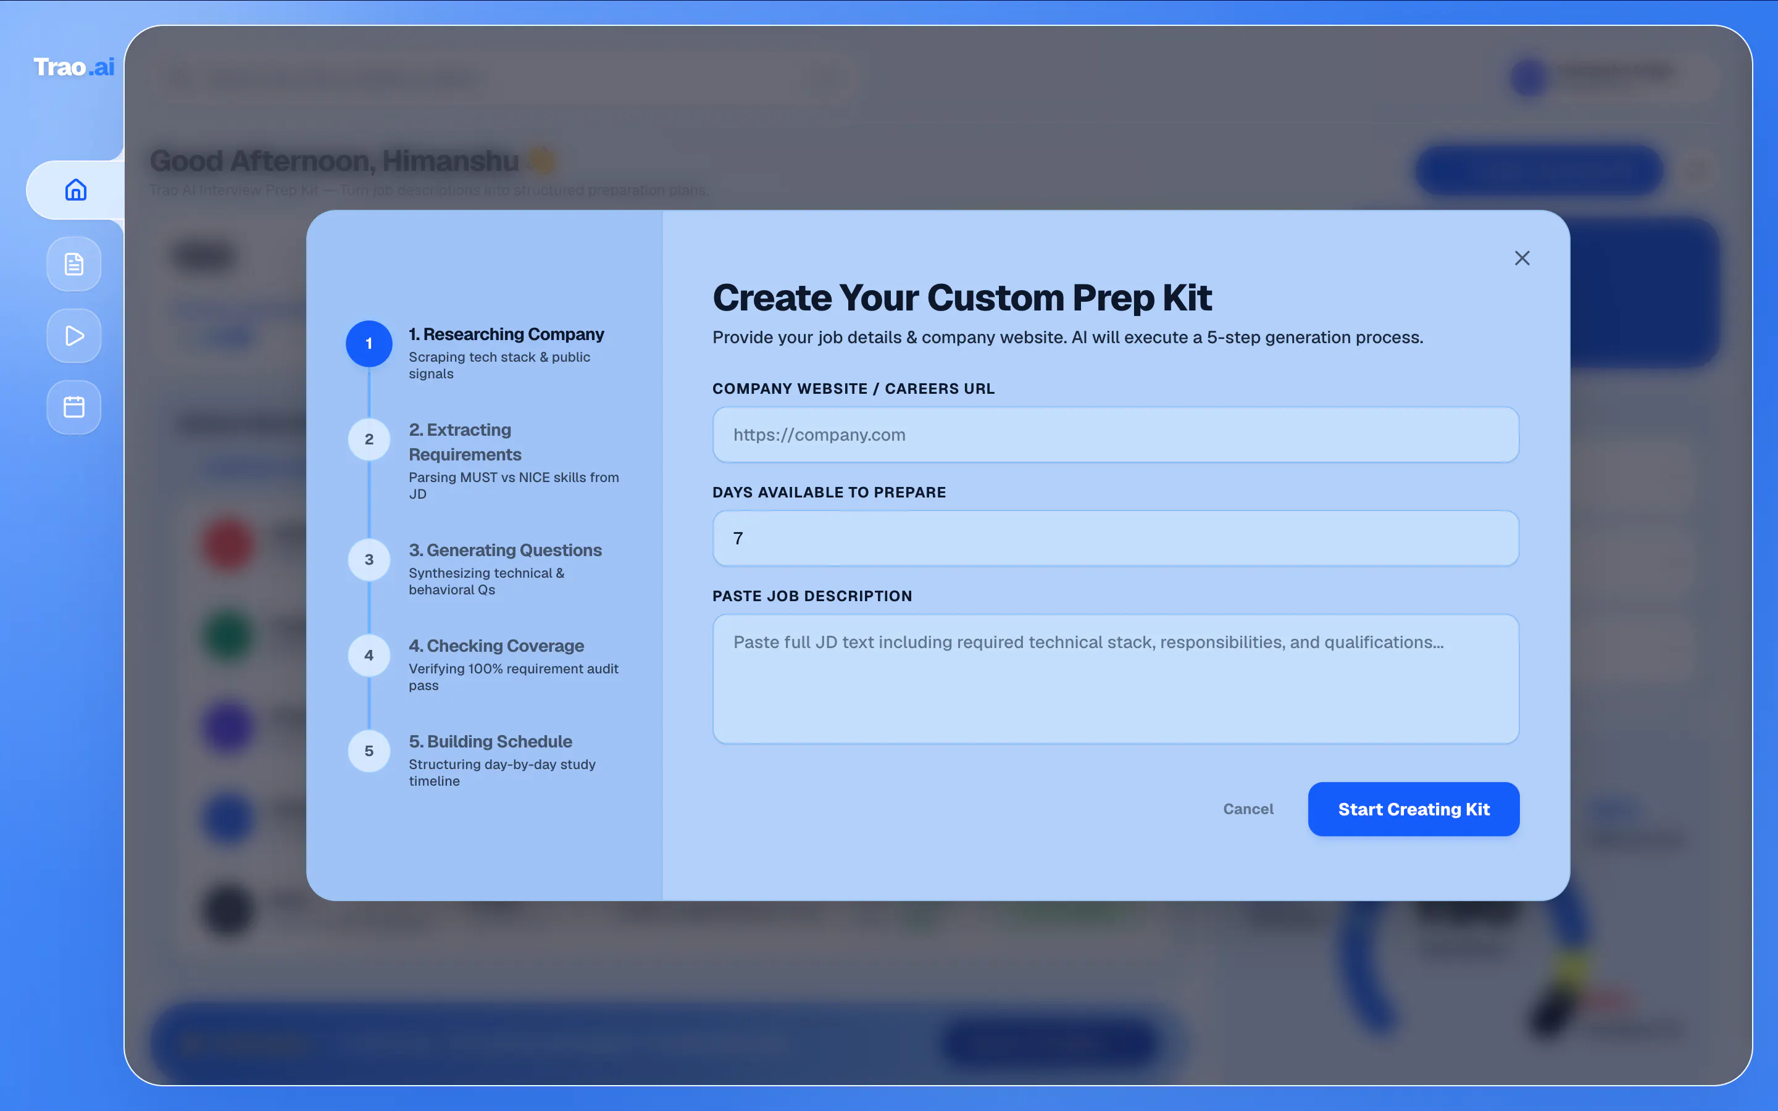Select step 3 circle Generating Questions
1778x1111 pixels.
pos(369,560)
